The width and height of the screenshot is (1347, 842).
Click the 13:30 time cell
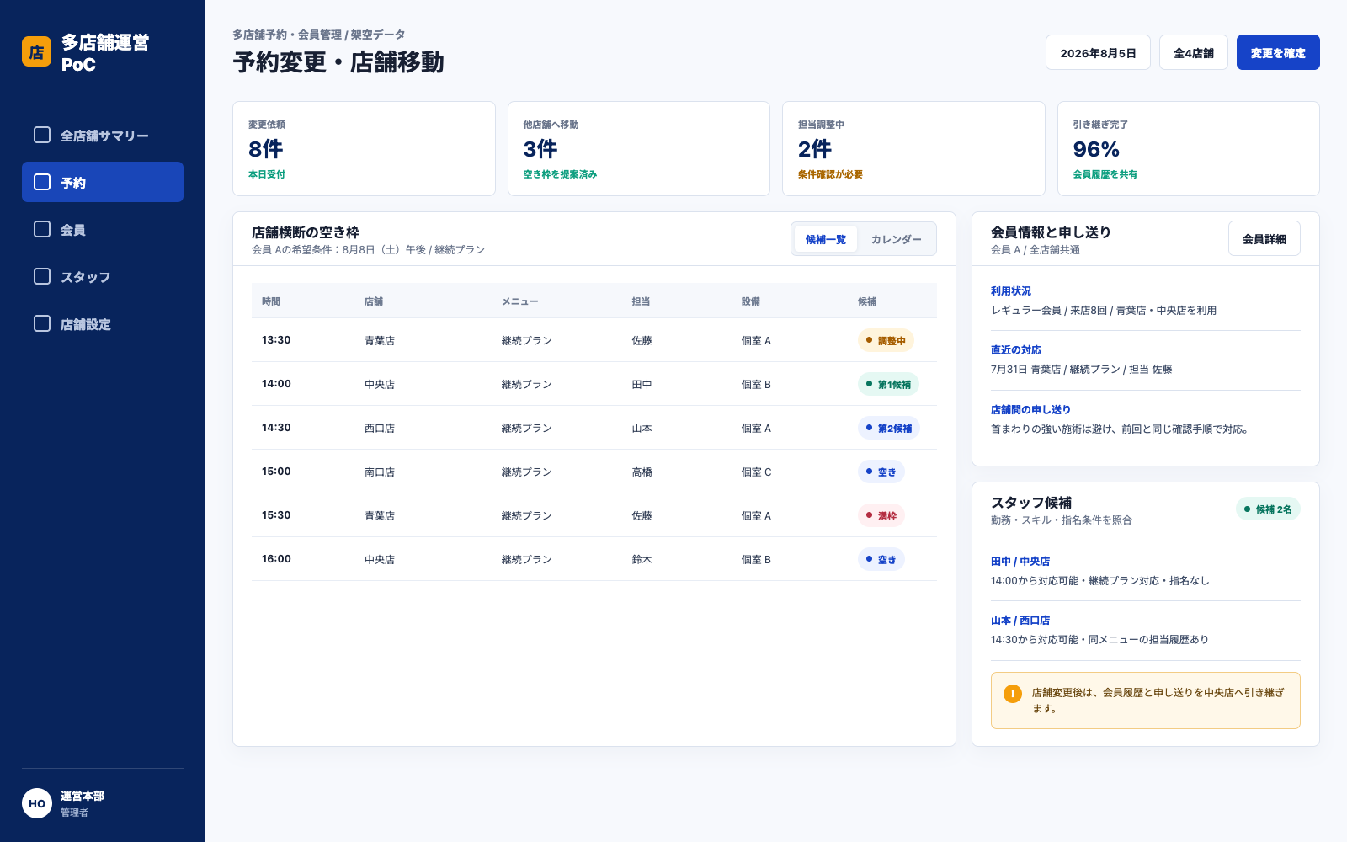pos(276,340)
